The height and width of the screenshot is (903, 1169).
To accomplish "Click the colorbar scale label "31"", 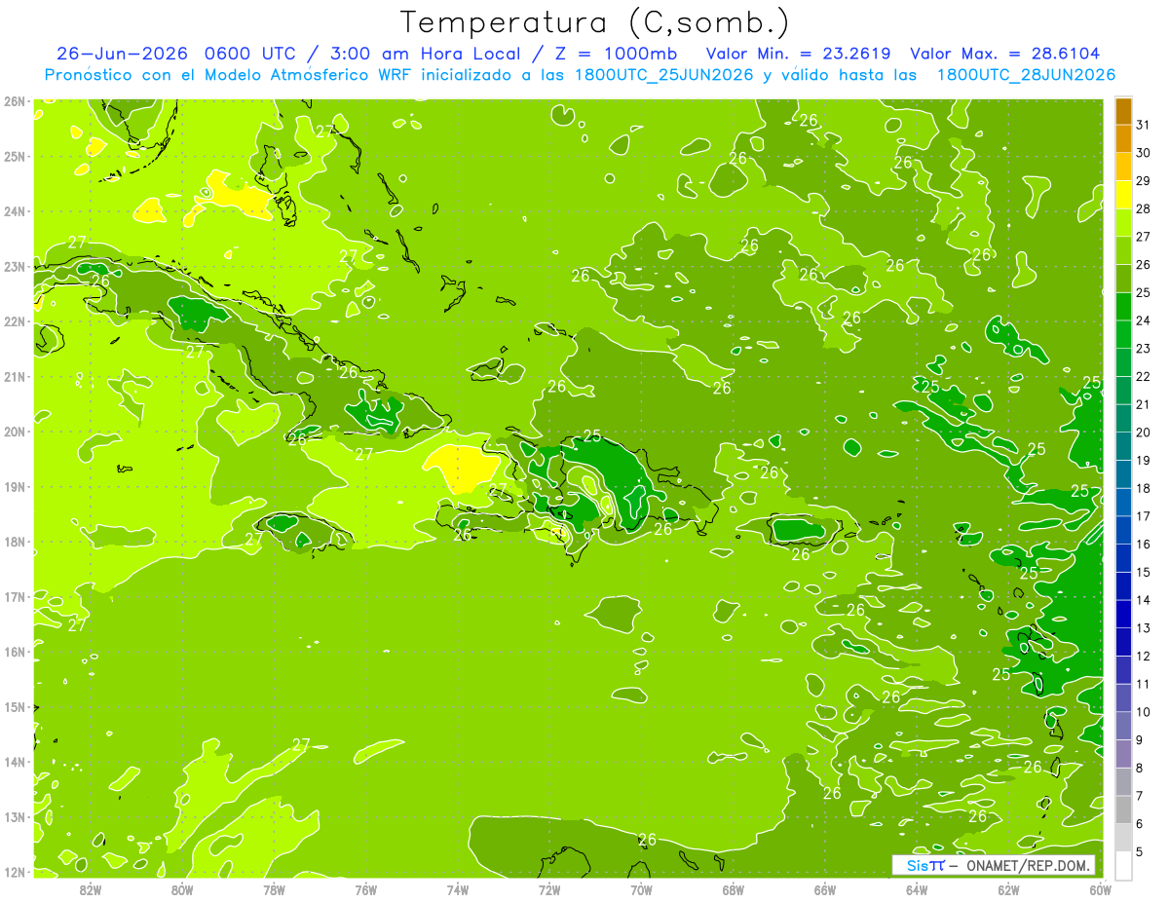I will [x=1143, y=125].
